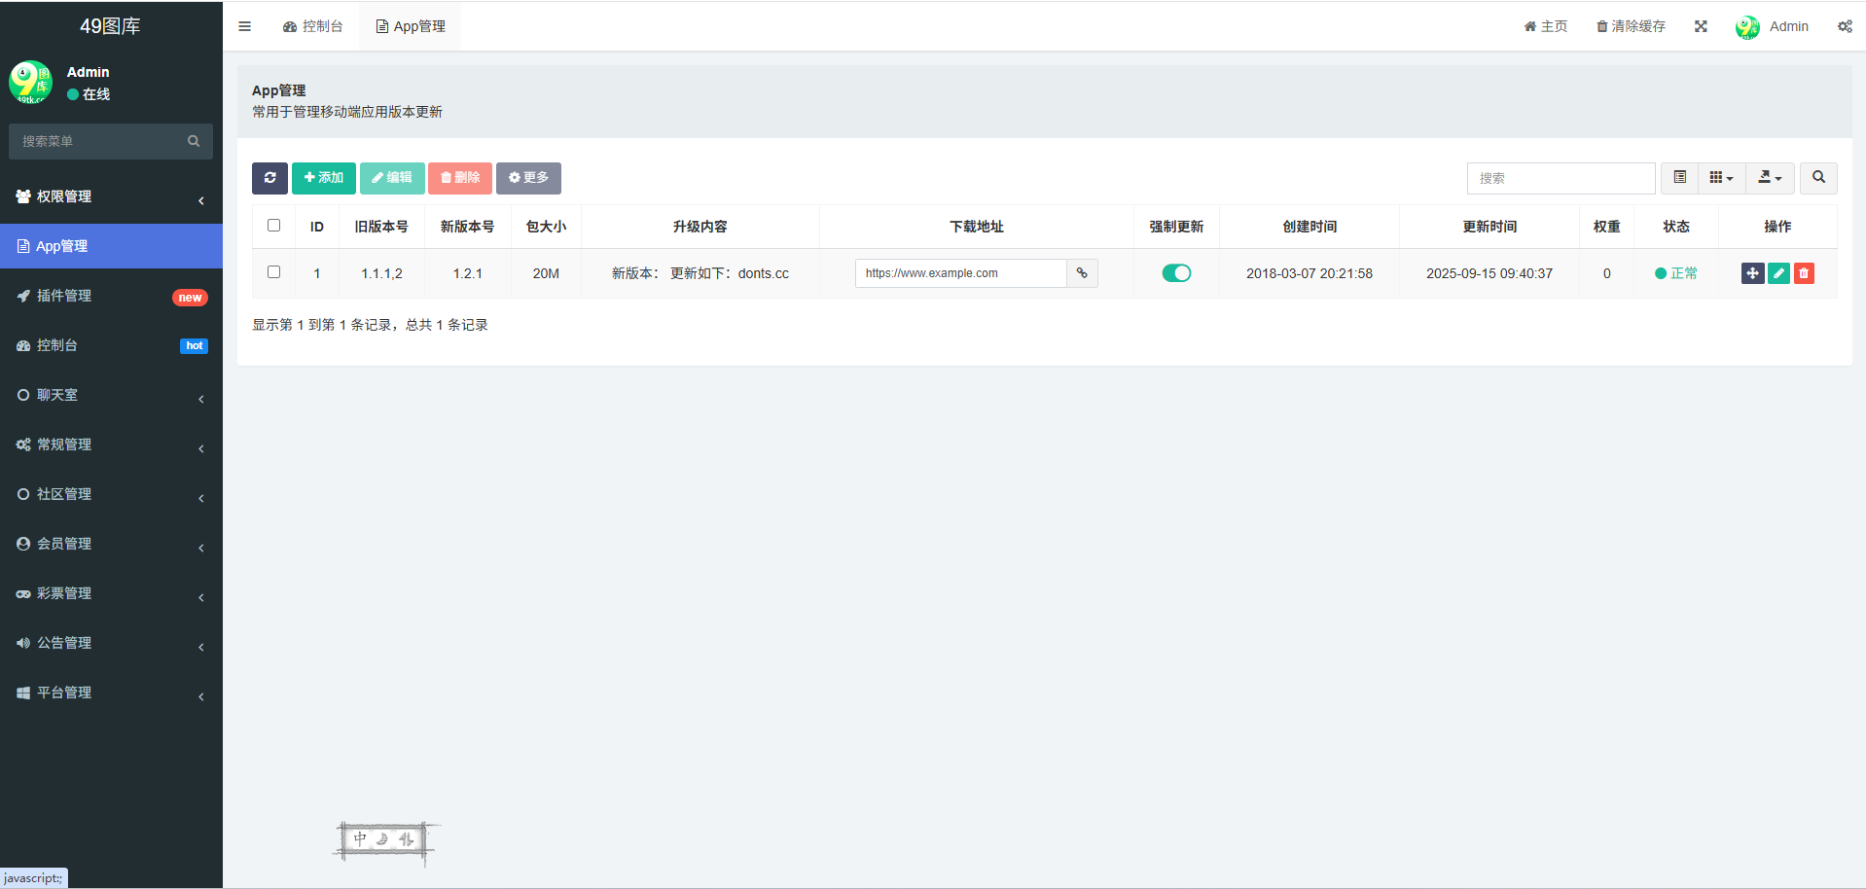The image size is (1866, 889).
Task: Open 插件管理 in the sidebar
Action: click(x=111, y=296)
